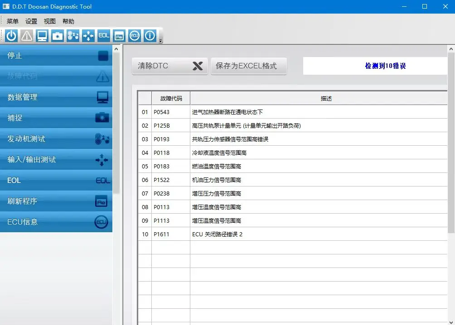Click the 高压共轨泵计量单元 description
Viewport: 455px width, 325px height.
tap(247, 125)
